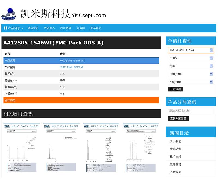Click the 内径(mm) value 4.6

[62, 94]
